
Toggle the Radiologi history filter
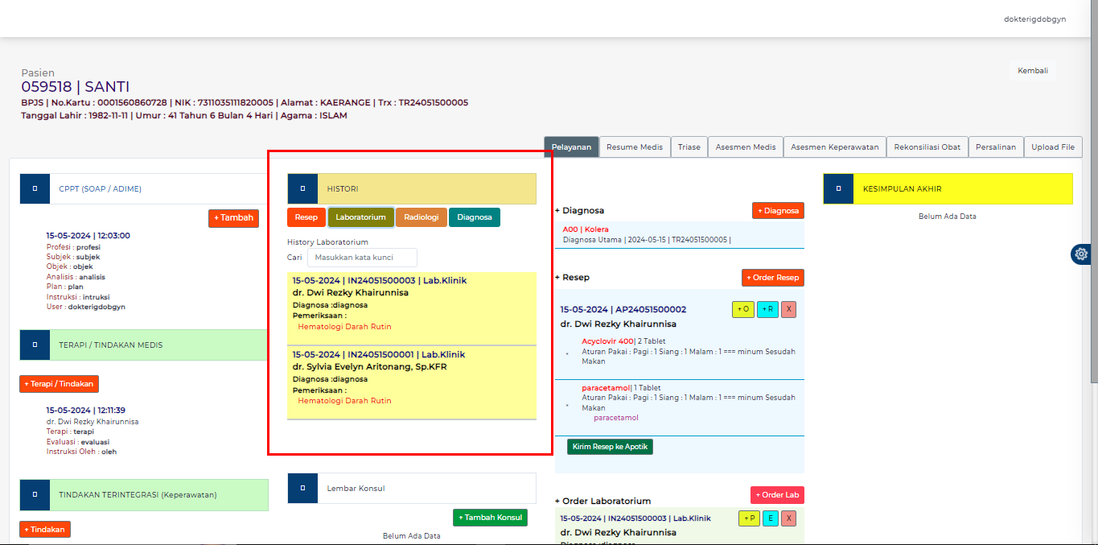click(421, 217)
